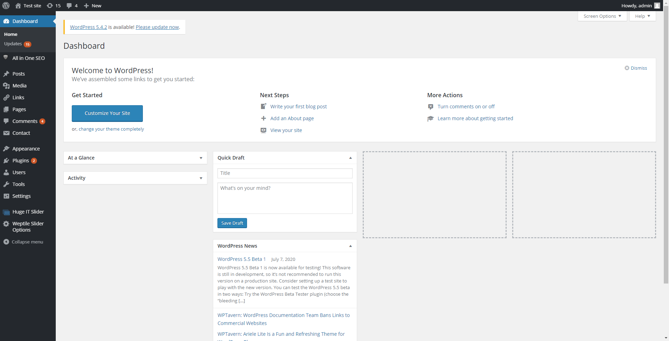Screen dimensions: 669x341
Task: Collapse the WordPress News widget
Action: pos(351,246)
